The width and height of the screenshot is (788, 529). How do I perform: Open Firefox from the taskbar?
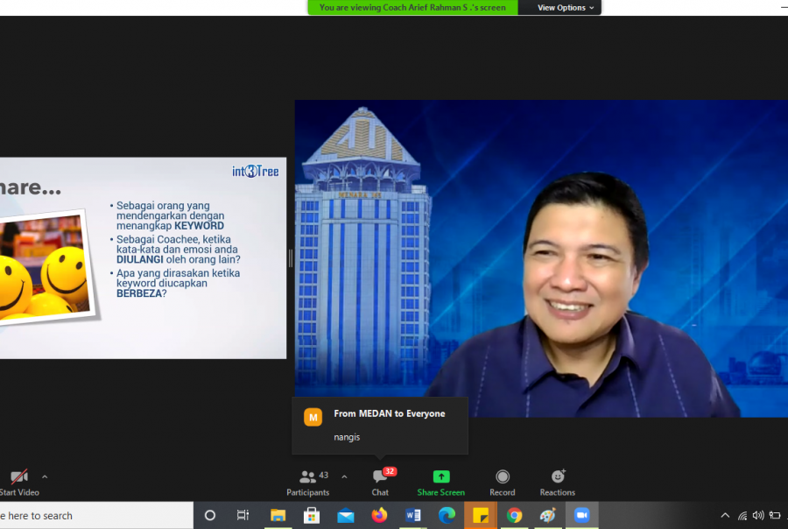(379, 516)
